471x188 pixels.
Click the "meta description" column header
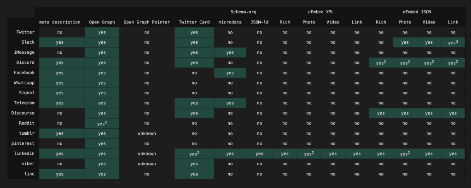coord(60,22)
